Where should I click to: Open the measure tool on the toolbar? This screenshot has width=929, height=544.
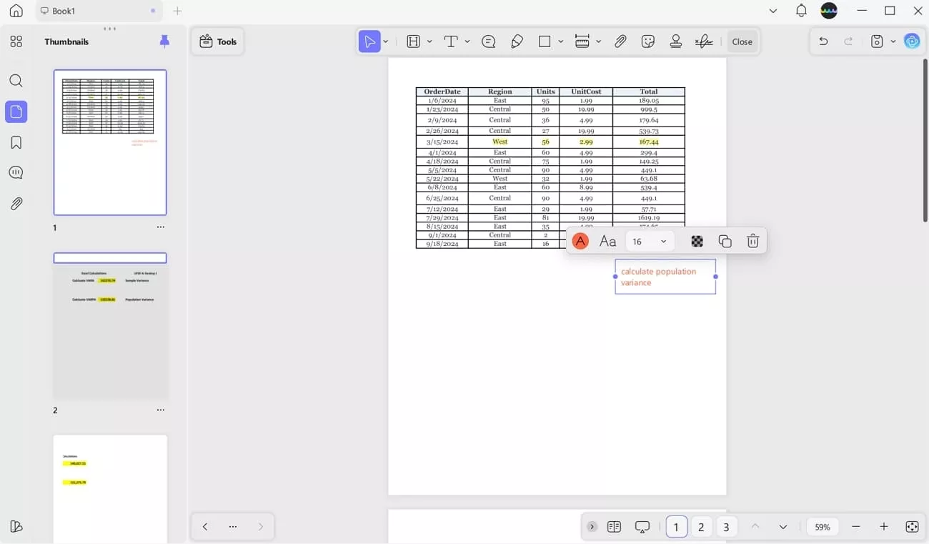click(583, 41)
